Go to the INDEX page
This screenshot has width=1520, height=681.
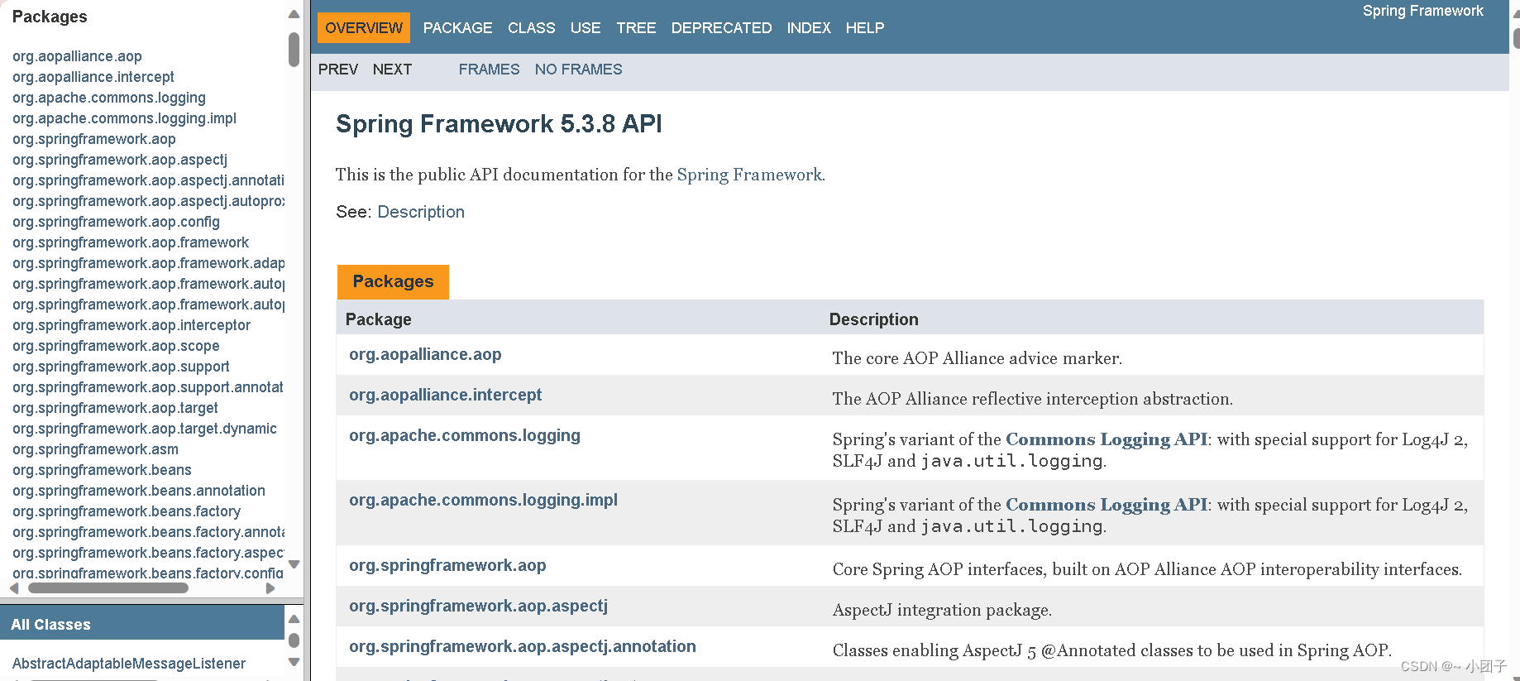[x=809, y=28]
